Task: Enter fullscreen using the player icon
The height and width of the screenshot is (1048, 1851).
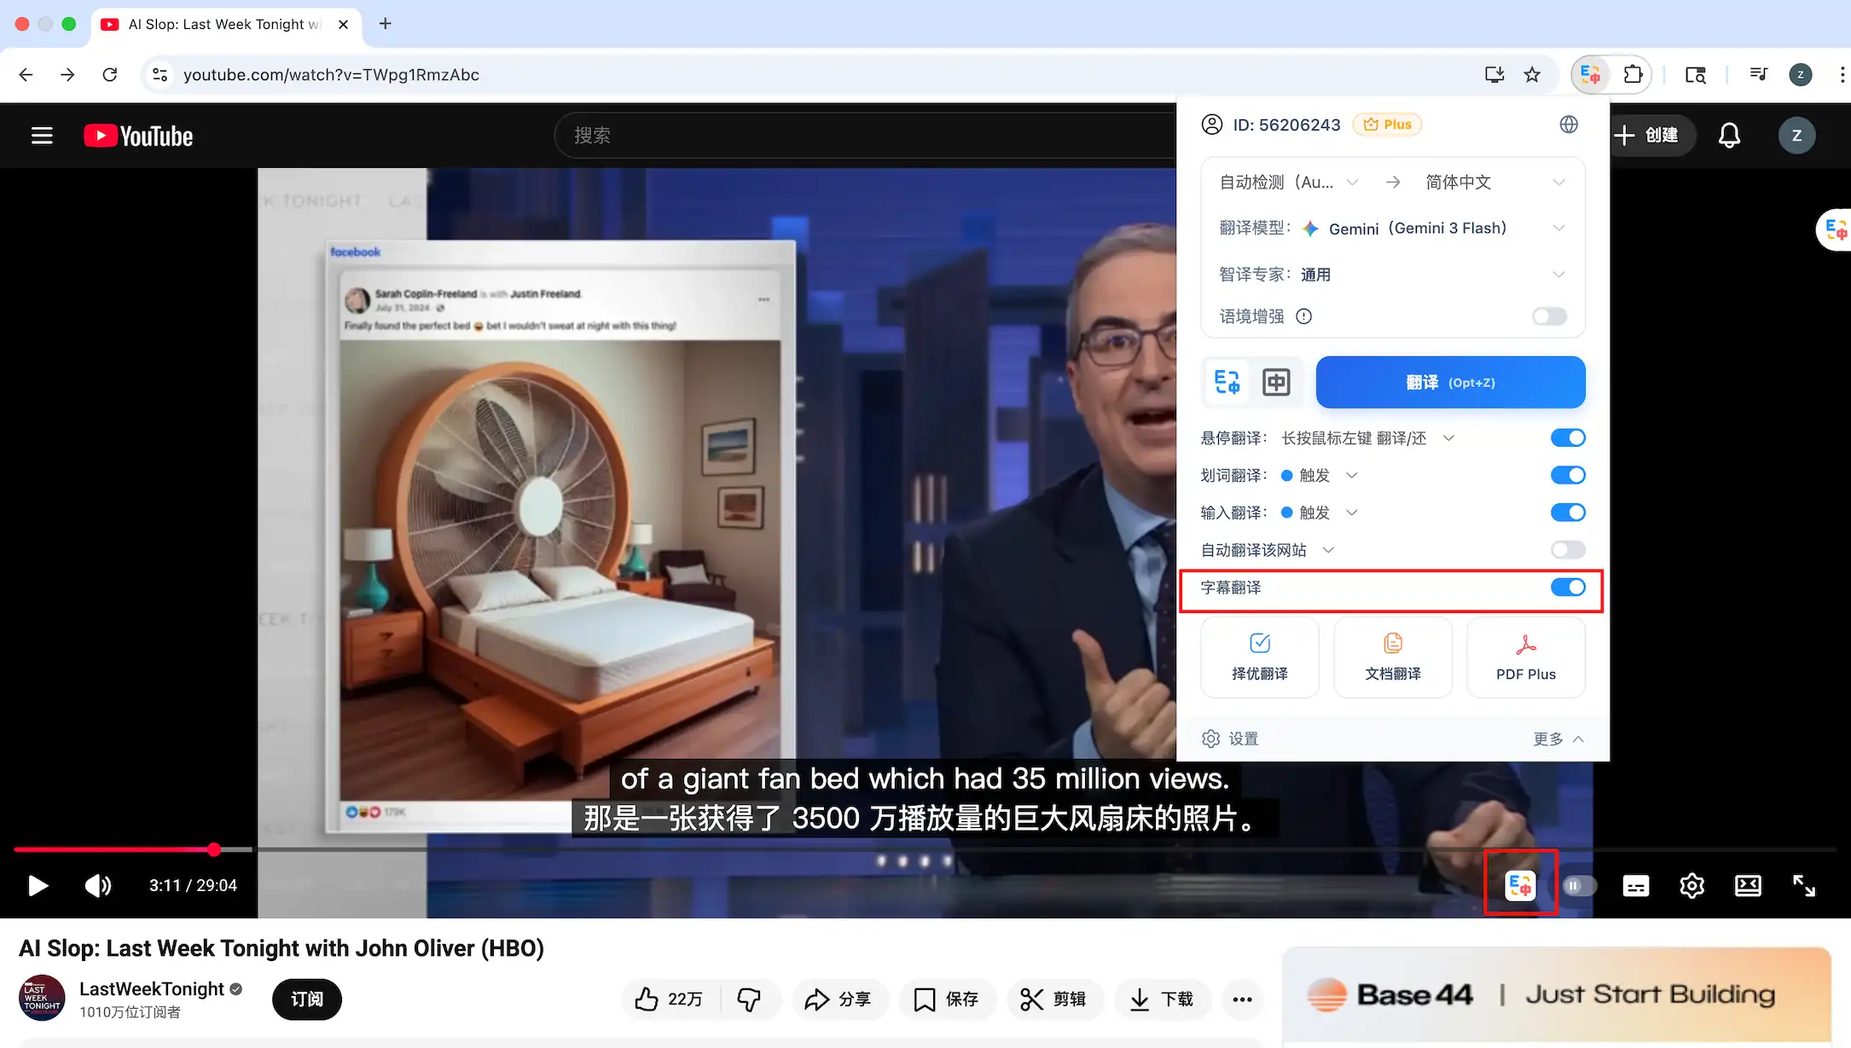Action: coord(1803,885)
